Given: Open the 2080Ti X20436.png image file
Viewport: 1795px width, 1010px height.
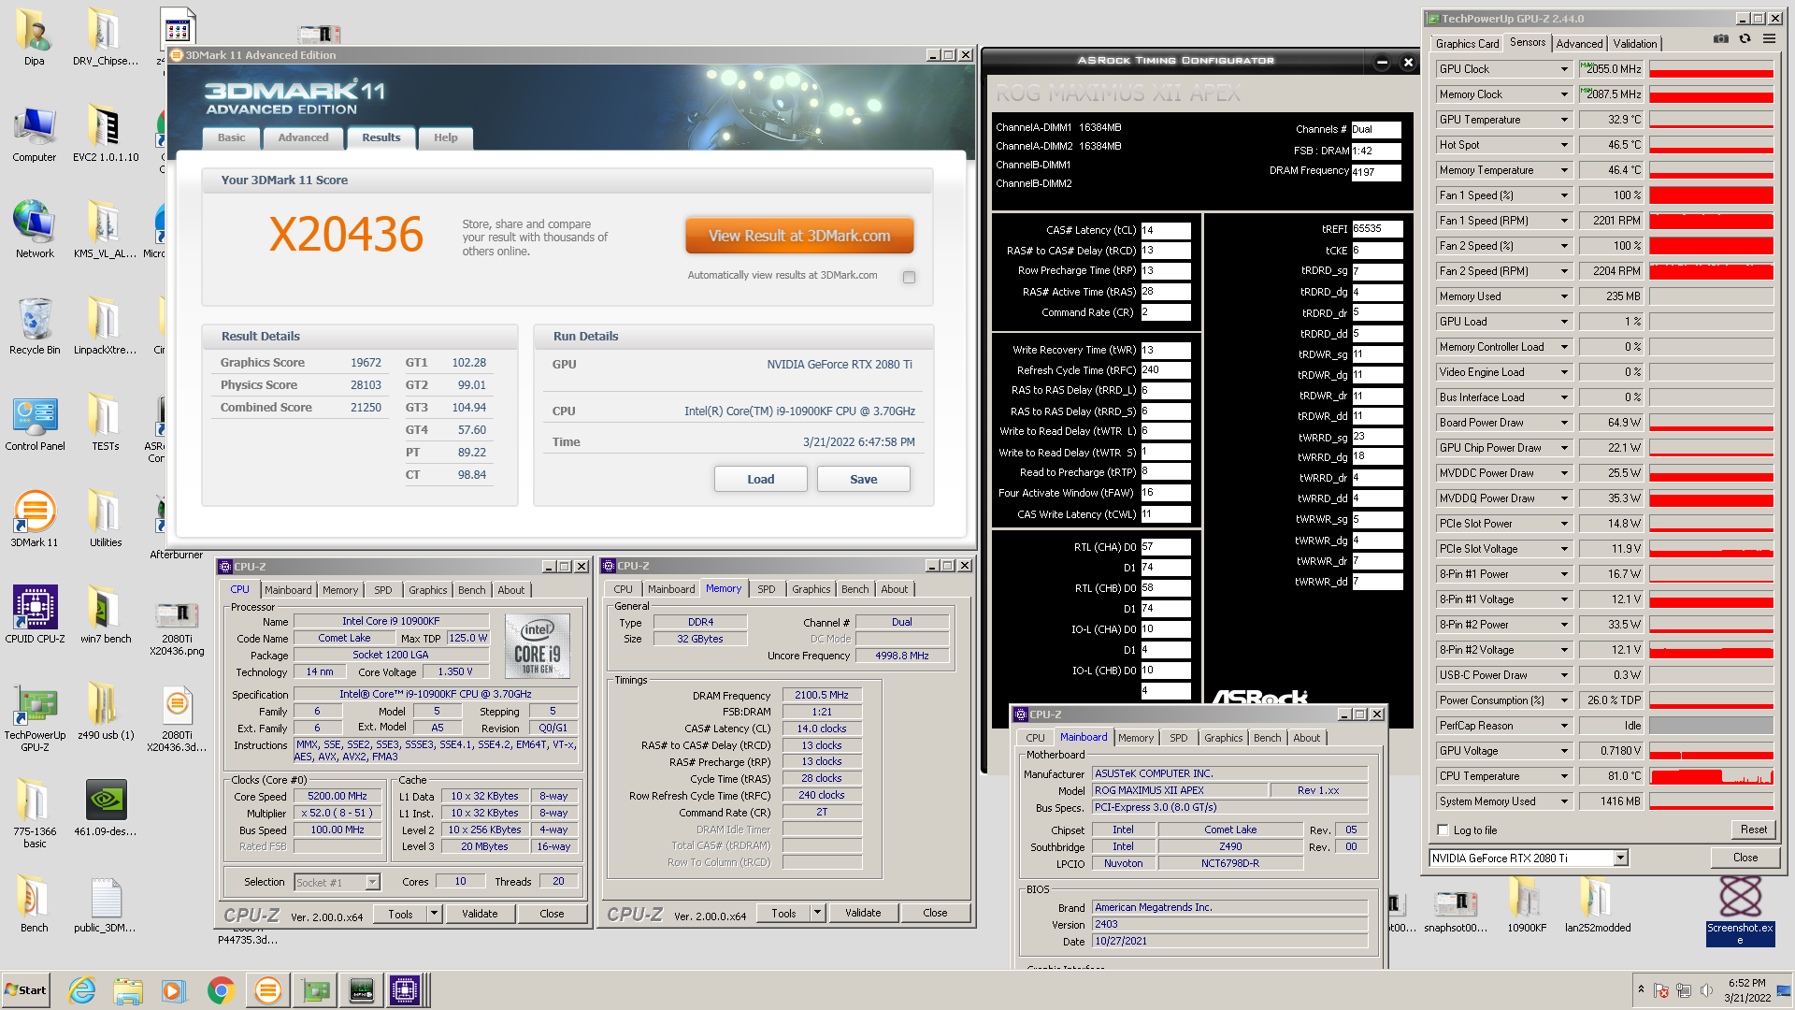Looking at the screenshot, I should click(x=177, y=627).
